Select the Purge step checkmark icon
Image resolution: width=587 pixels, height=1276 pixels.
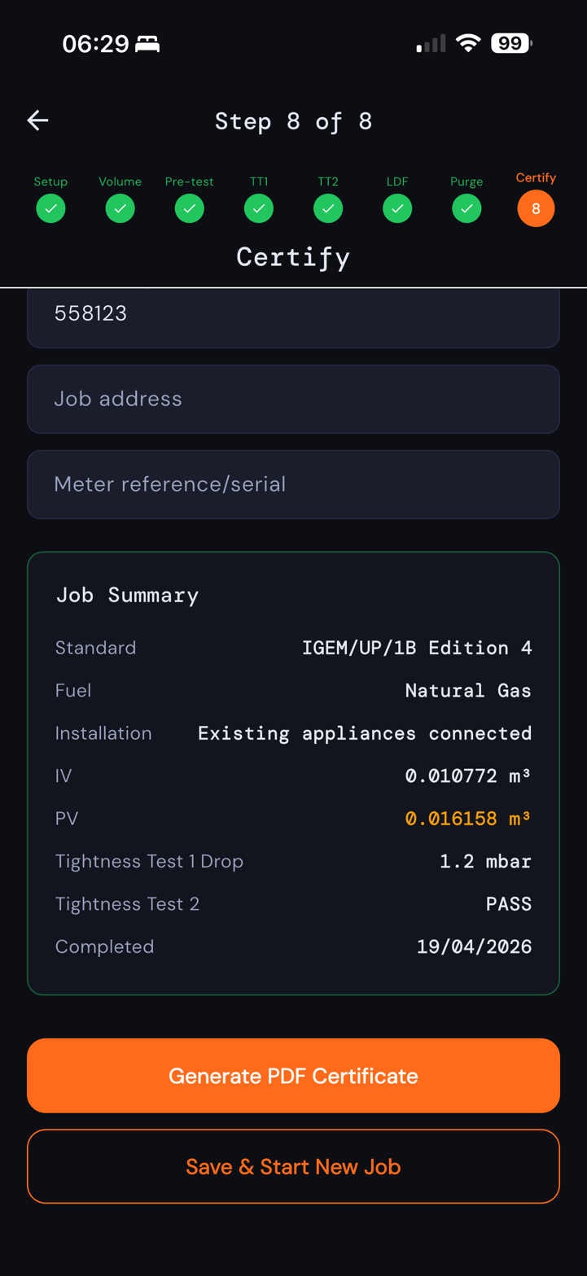(x=467, y=208)
